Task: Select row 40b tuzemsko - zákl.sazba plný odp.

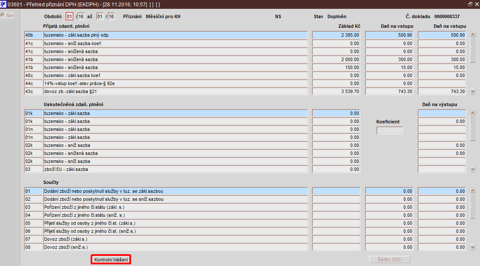Action: tap(175, 35)
